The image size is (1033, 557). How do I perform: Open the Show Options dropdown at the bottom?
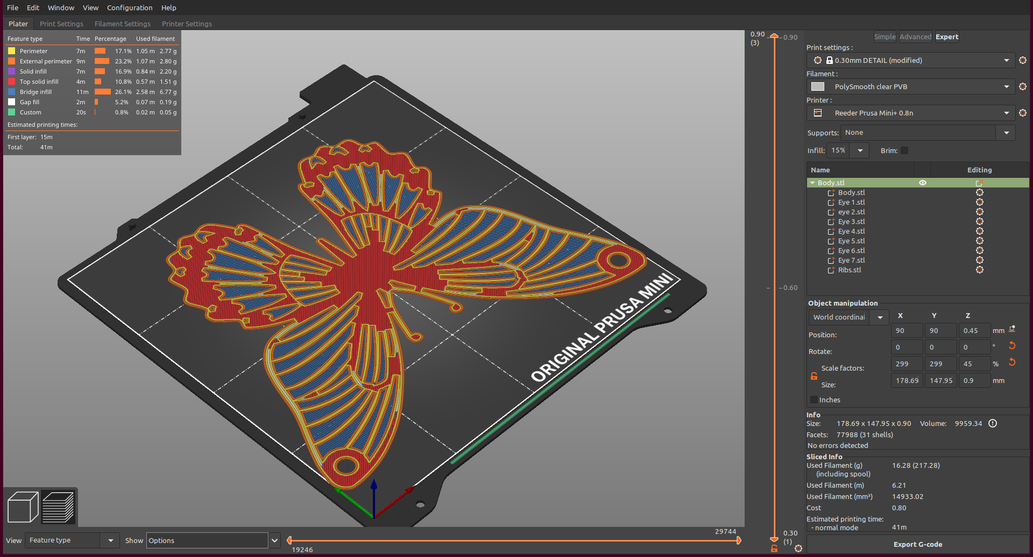coord(274,540)
